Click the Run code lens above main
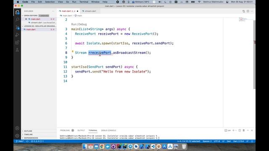Image resolution: width=269 pixels, height=151 pixels. pos(74,24)
